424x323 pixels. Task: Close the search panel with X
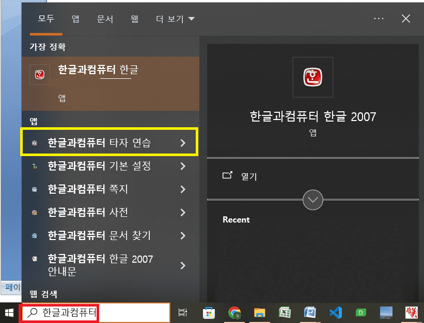405,19
